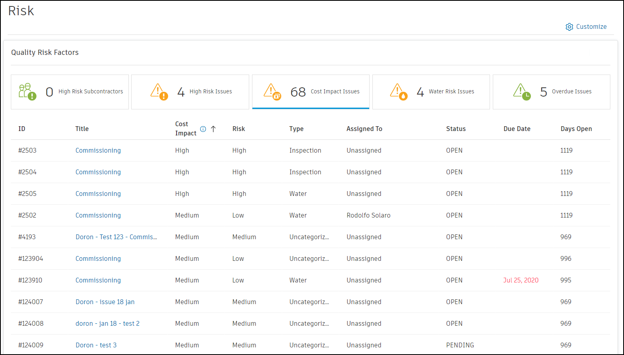Open "doron - jan 18 - test 2" link
Screen dimensions: 624x355
108,324
